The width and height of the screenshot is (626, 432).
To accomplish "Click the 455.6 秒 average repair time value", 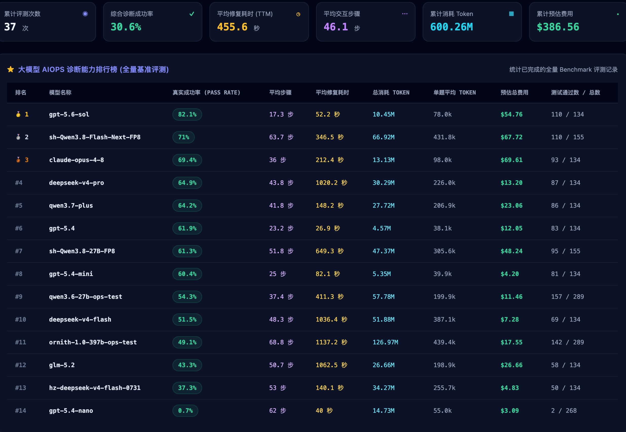I will pyautogui.click(x=239, y=27).
